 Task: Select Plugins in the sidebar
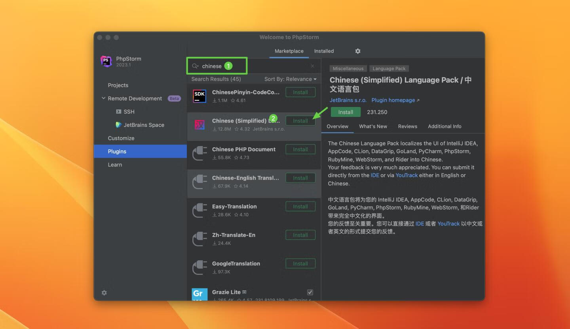point(140,151)
